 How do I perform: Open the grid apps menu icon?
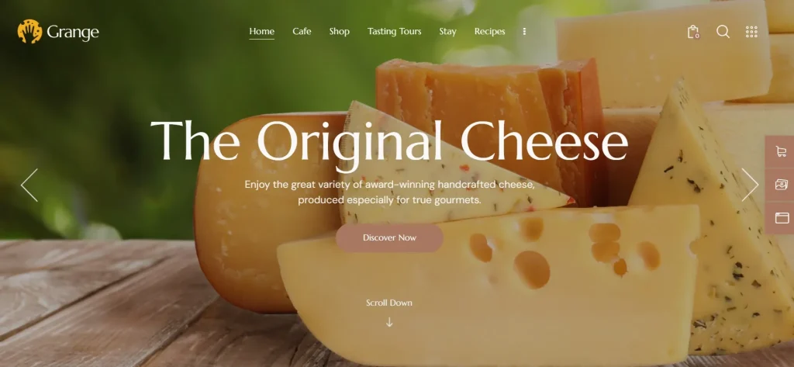751,32
